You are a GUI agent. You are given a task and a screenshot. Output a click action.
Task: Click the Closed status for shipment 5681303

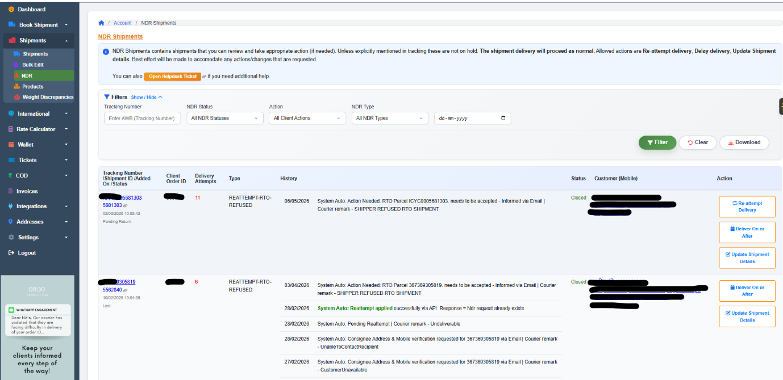[x=578, y=198]
